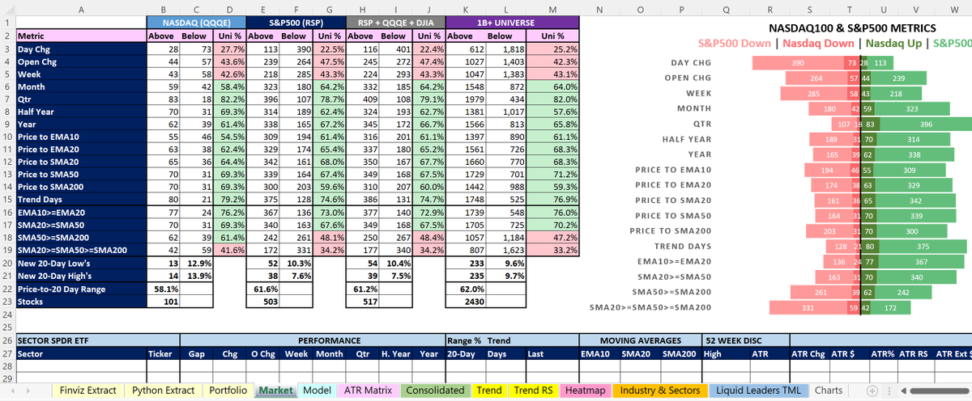
Task: Select column P header
Action: click(681, 9)
